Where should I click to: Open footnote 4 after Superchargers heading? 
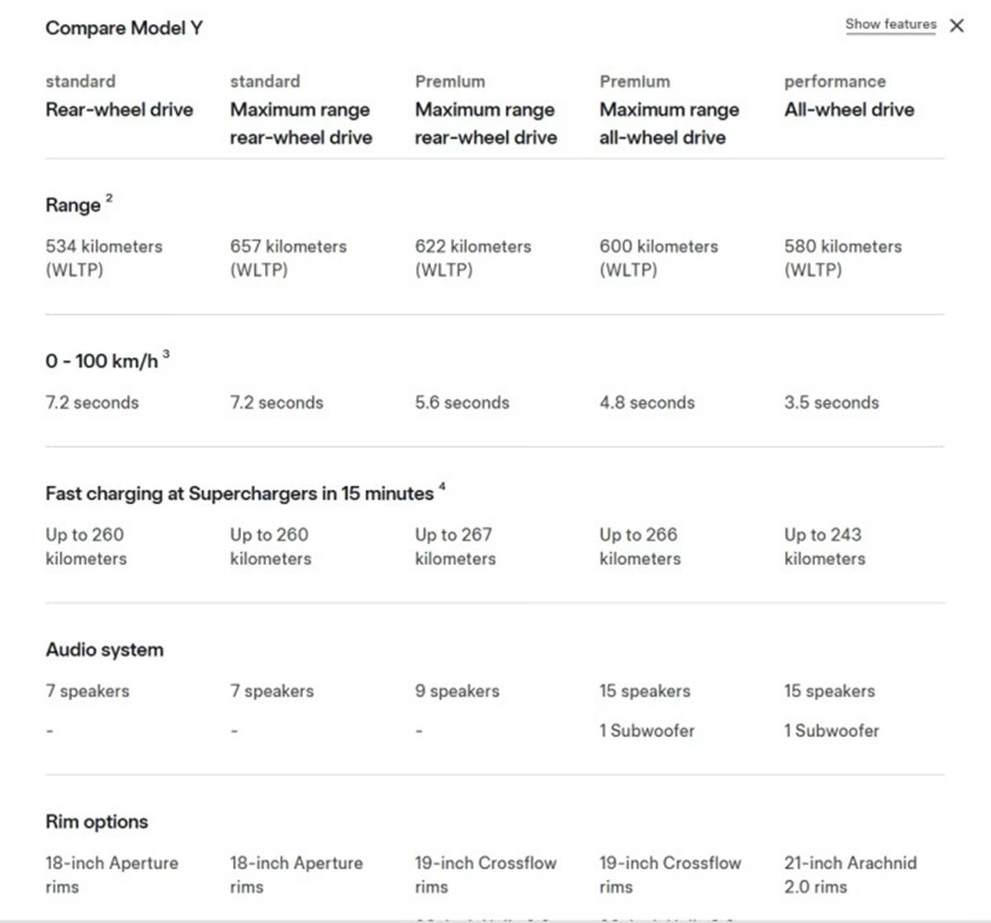(442, 487)
